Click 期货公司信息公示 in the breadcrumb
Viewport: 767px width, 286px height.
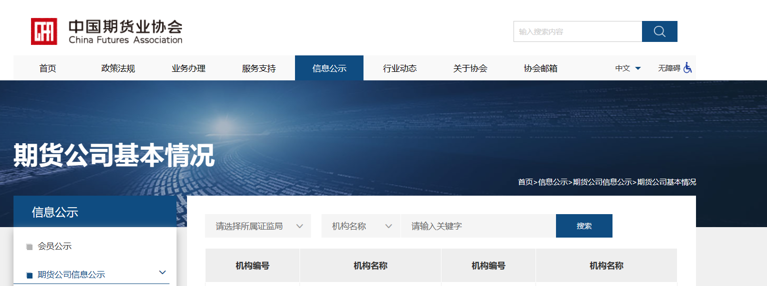602,182
